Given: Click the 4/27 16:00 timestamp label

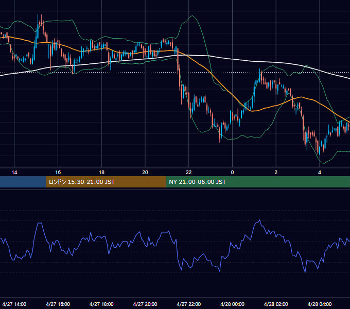Looking at the screenshot, I should pos(58,304).
